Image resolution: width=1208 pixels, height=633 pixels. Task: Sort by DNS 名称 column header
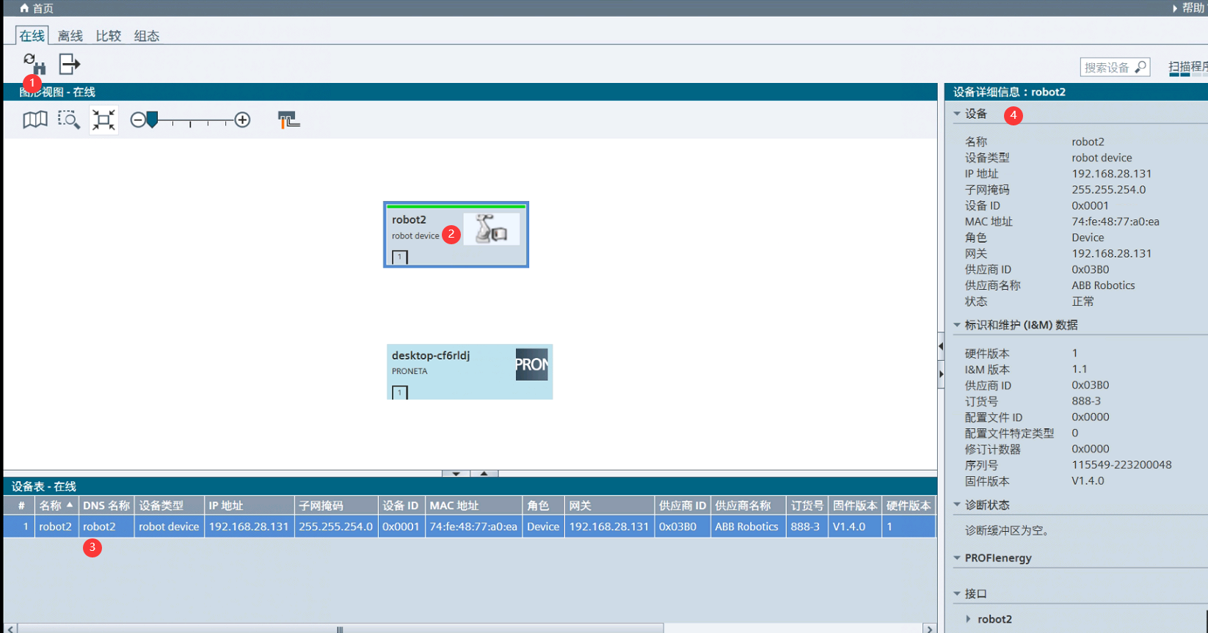[x=106, y=505]
